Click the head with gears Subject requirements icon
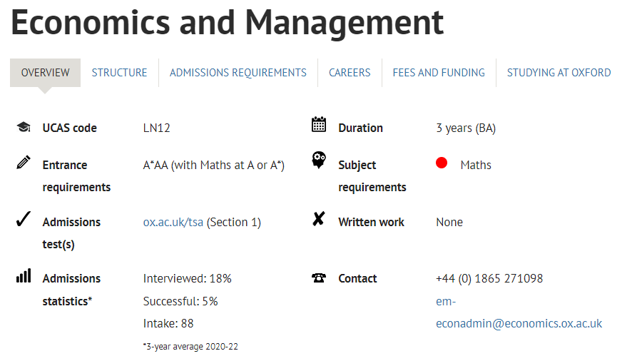642x361 pixels. [x=319, y=160]
